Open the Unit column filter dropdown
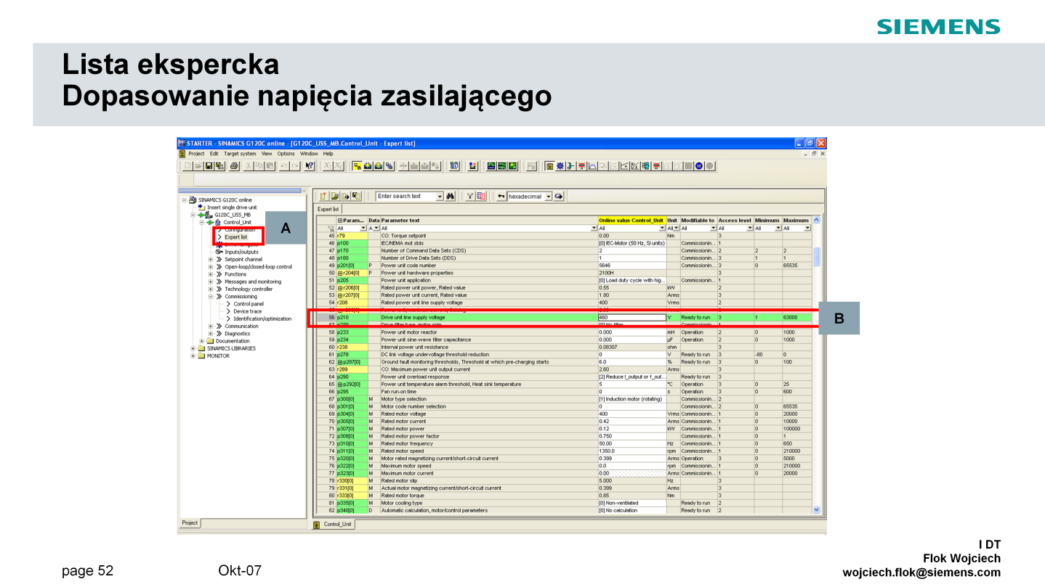The width and height of the screenshot is (1045, 587). tap(676, 228)
